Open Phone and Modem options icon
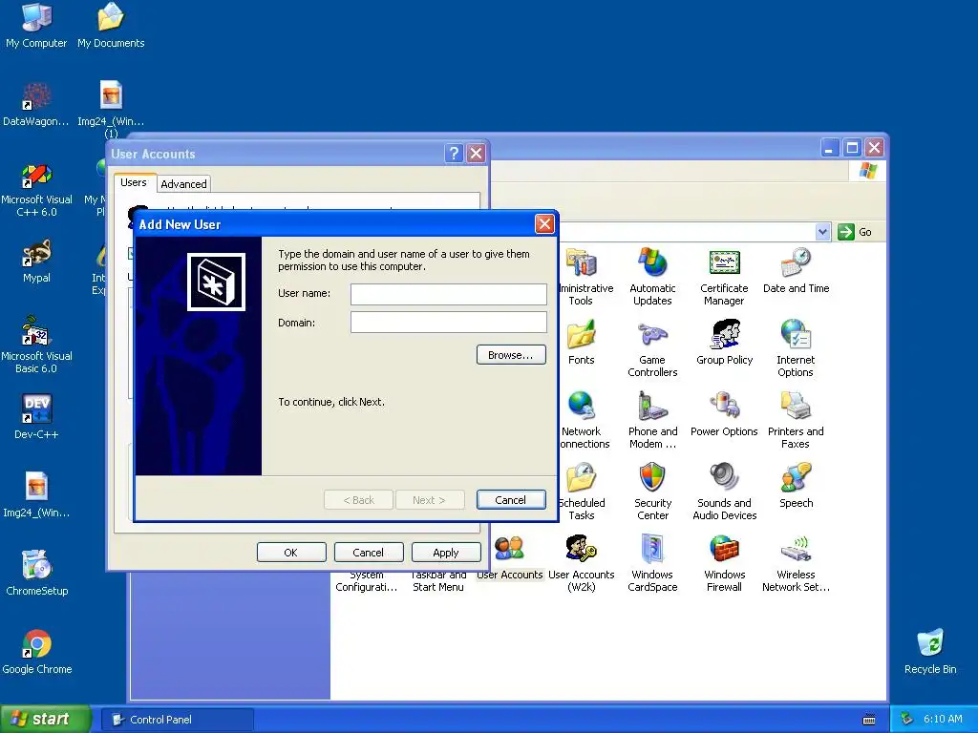Screen dimensions: 978x733 [652, 420]
